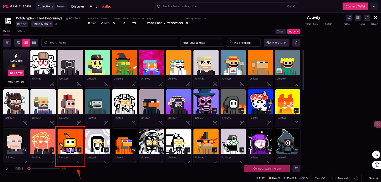The height and width of the screenshot is (182, 381).
Task: Click the On-Chain badge icon
Action: coord(66,18)
